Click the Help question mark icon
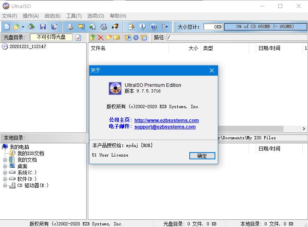This screenshot has width=308, height=227. pyautogui.click(x=154, y=27)
